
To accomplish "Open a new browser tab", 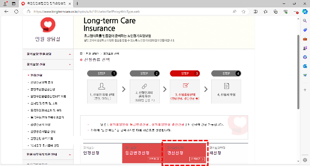I will 77,3.
